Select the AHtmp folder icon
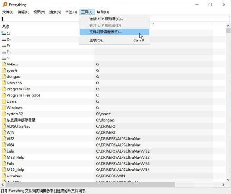This screenshot has width=231, height=194. tap(4, 64)
